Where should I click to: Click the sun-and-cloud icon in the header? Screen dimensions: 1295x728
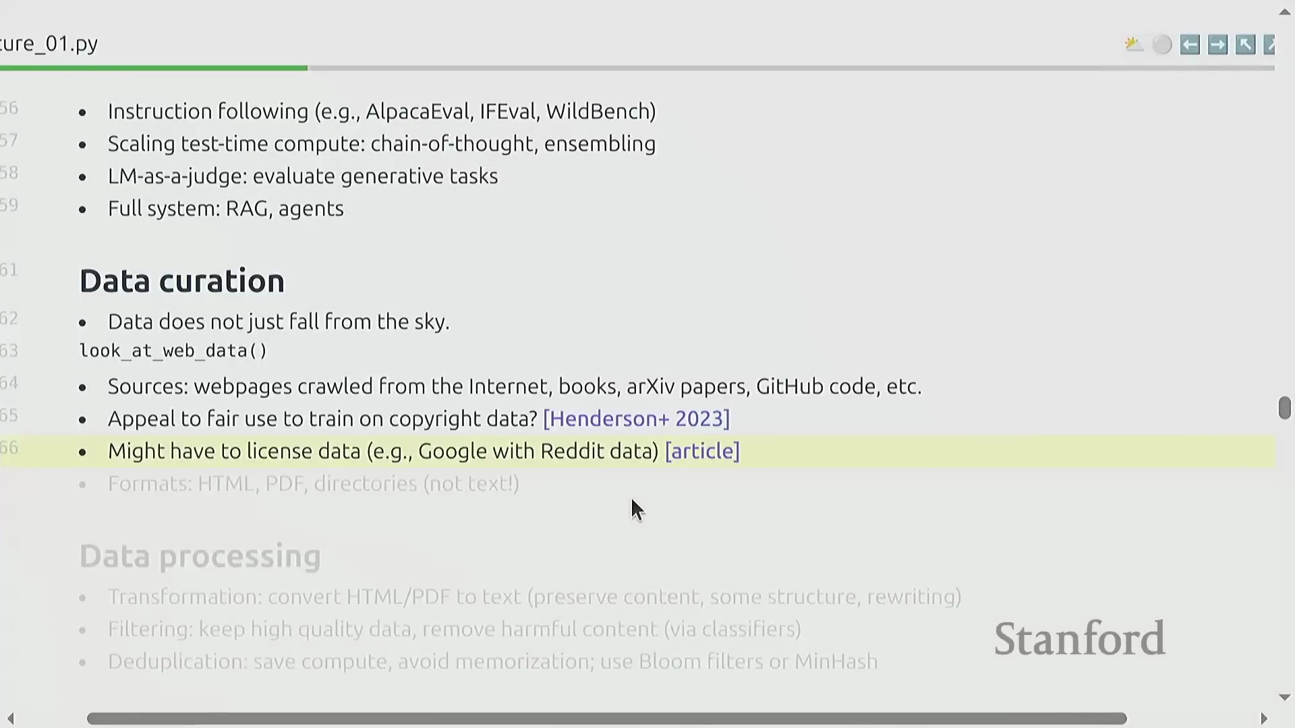[1134, 44]
